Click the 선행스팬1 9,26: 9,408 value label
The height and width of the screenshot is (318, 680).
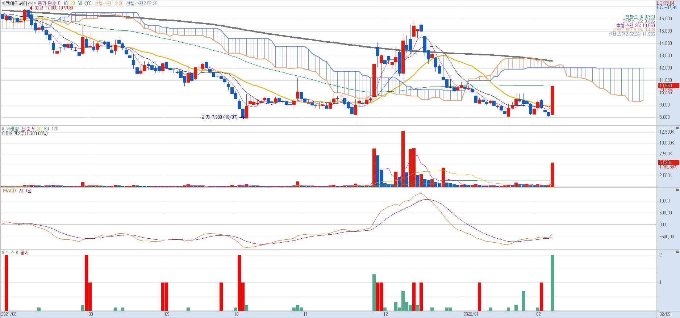point(634,30)
